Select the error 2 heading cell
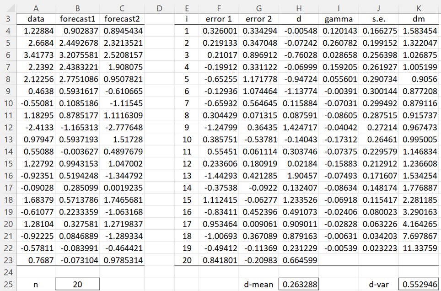 (259, 19)
